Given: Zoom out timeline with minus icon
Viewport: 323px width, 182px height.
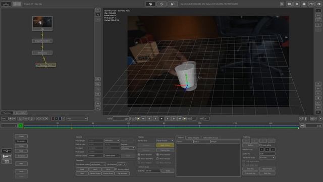Looking at the screenshot, I should [14, 119].
